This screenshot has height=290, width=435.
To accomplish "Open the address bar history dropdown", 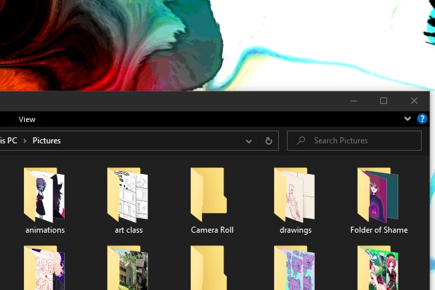I will pos(249,141).
